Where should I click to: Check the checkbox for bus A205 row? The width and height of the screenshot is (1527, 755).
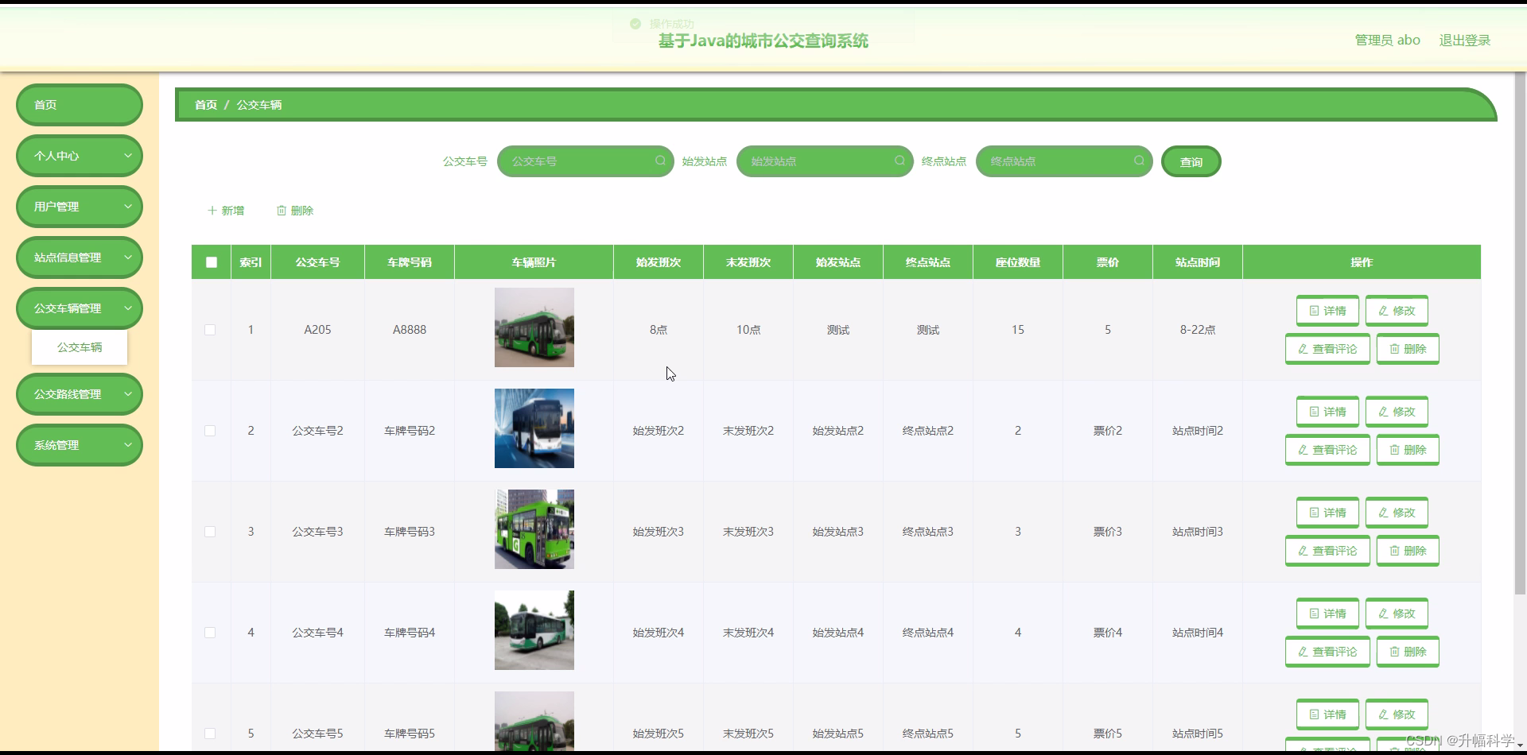pos(211,329)
